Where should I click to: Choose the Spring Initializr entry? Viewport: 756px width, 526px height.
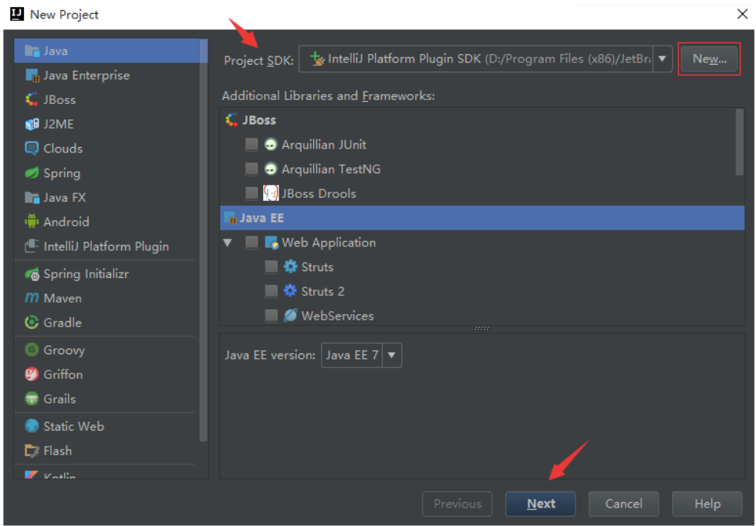click(107, 274)
